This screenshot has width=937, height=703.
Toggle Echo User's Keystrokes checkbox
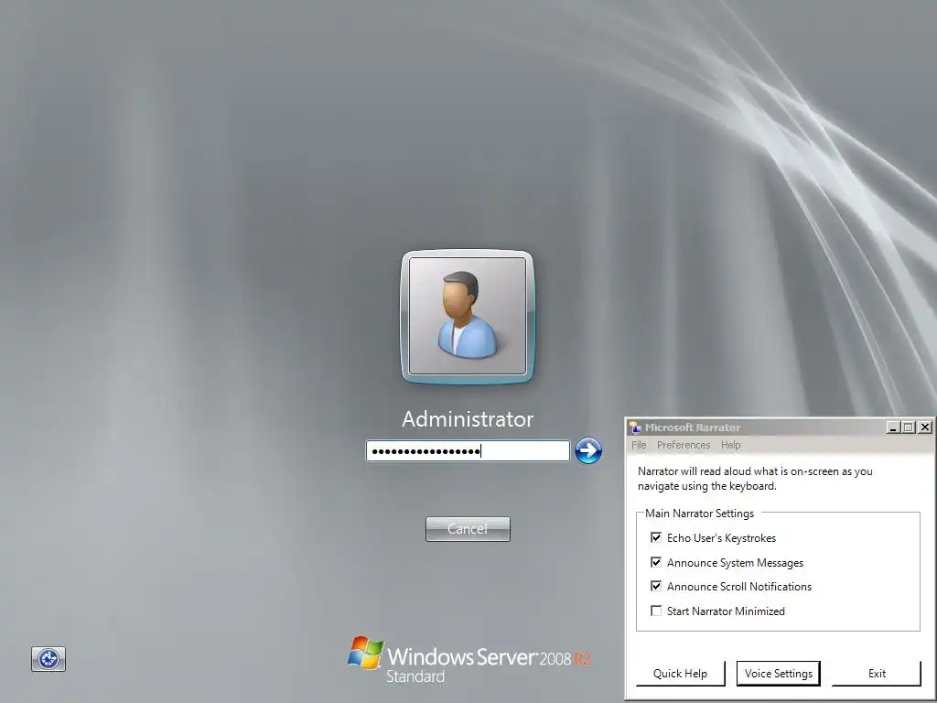(656, 537)
